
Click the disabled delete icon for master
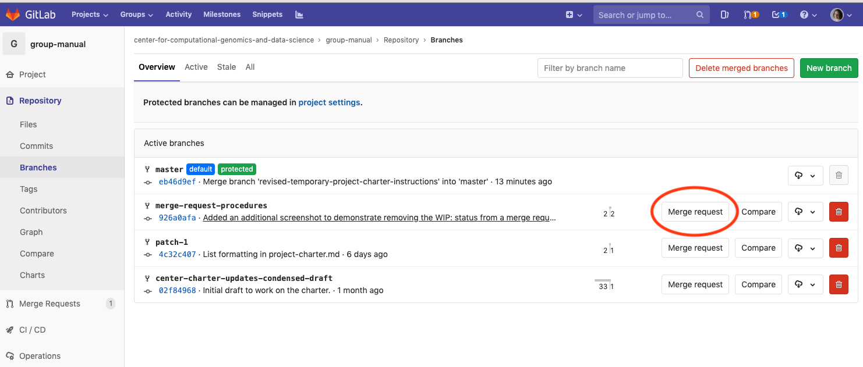pyautogui.click(x=839, y=175)
